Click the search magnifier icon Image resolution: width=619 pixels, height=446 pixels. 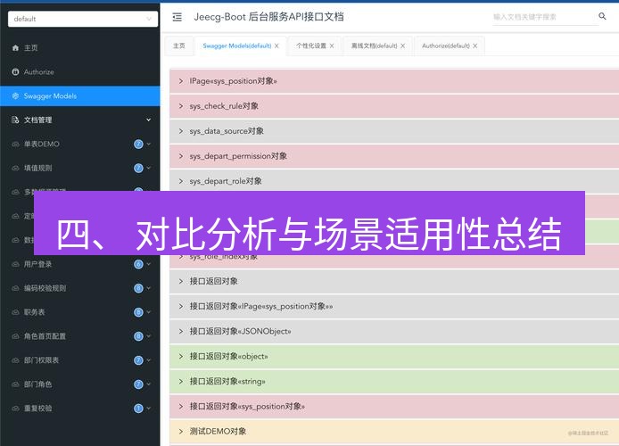coord(602,16)
